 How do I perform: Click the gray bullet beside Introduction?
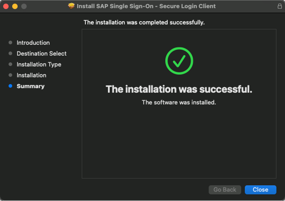click(x=10, y=43)
